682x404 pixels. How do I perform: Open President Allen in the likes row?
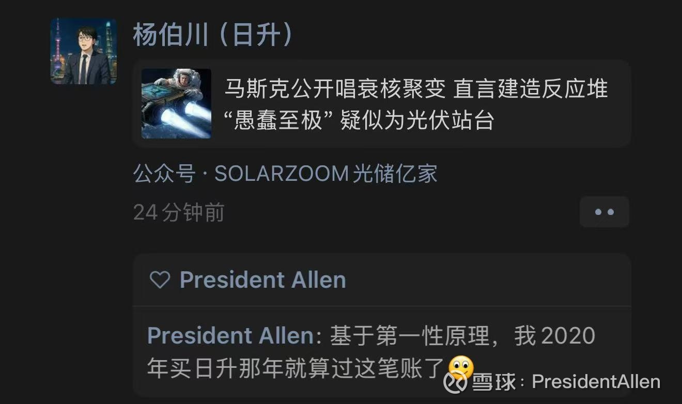pos(263,280)
